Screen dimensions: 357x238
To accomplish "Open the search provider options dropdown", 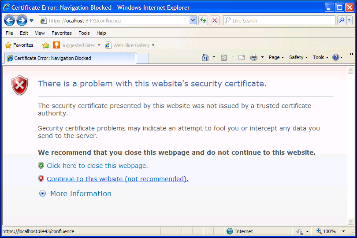I will pyautogui.click(x=350, y=21).
